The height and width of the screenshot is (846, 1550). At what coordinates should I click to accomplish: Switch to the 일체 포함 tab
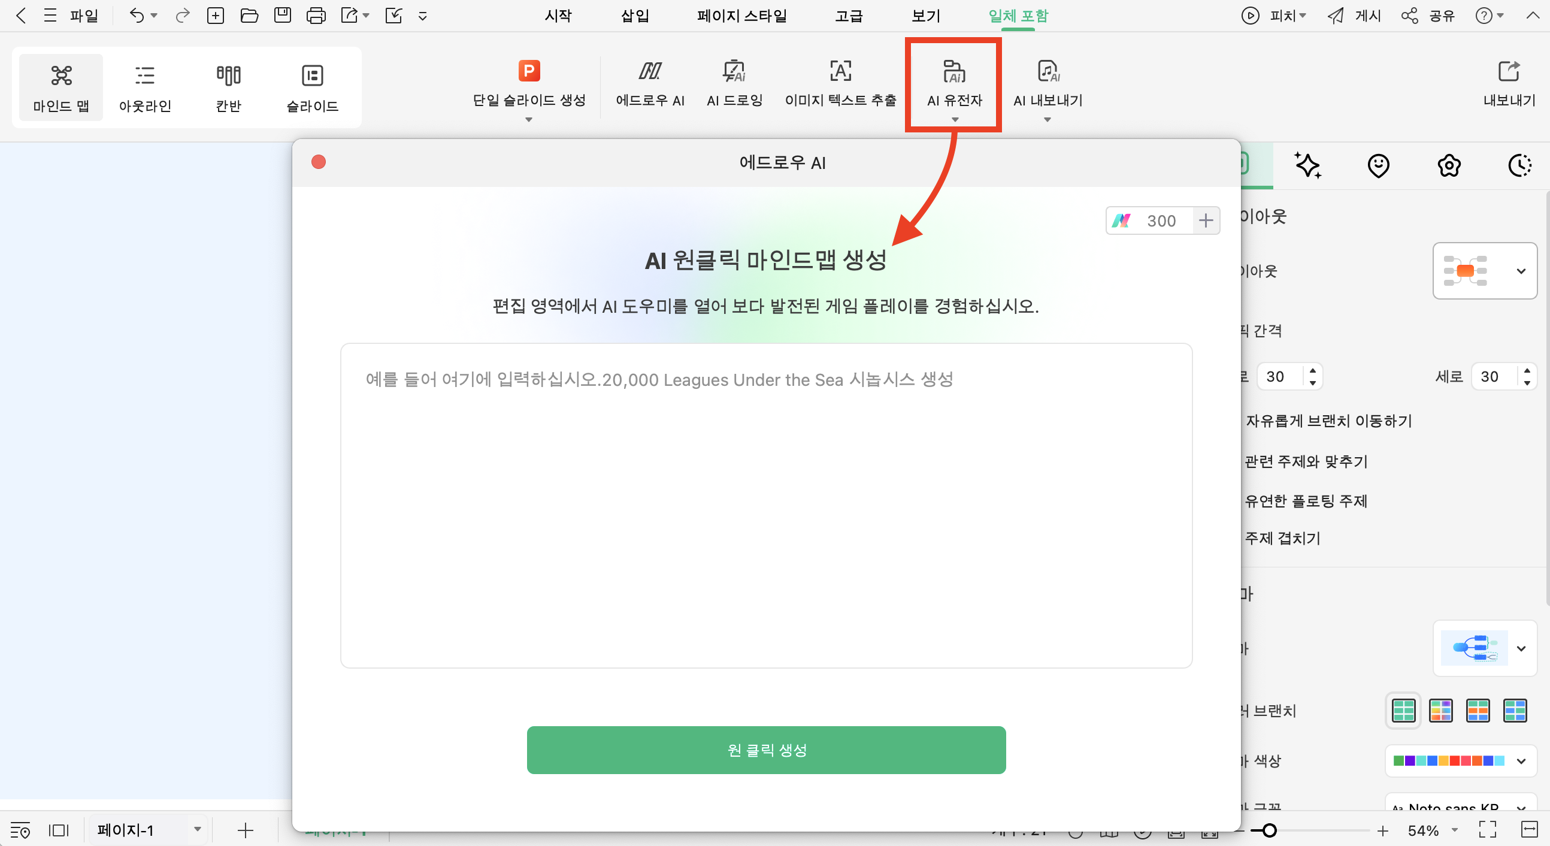(x=1018, y=16)
